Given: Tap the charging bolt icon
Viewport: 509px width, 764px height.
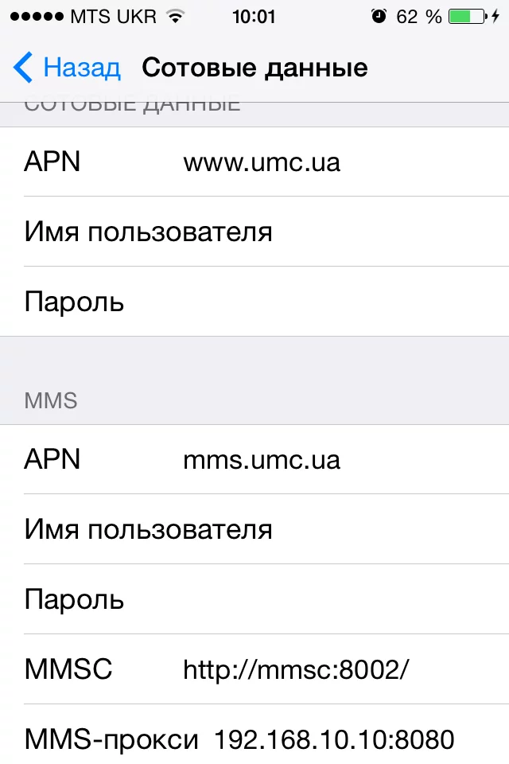Looking at the screenshot, I should click(495, 17).
